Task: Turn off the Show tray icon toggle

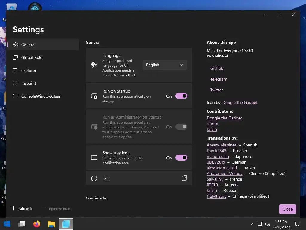Action: 181,158
